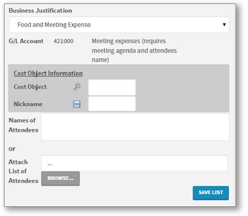The width and height of the screenshot is (248, 216).
Task: Click the G/L Account label
Action: click(x=26, y=41)
